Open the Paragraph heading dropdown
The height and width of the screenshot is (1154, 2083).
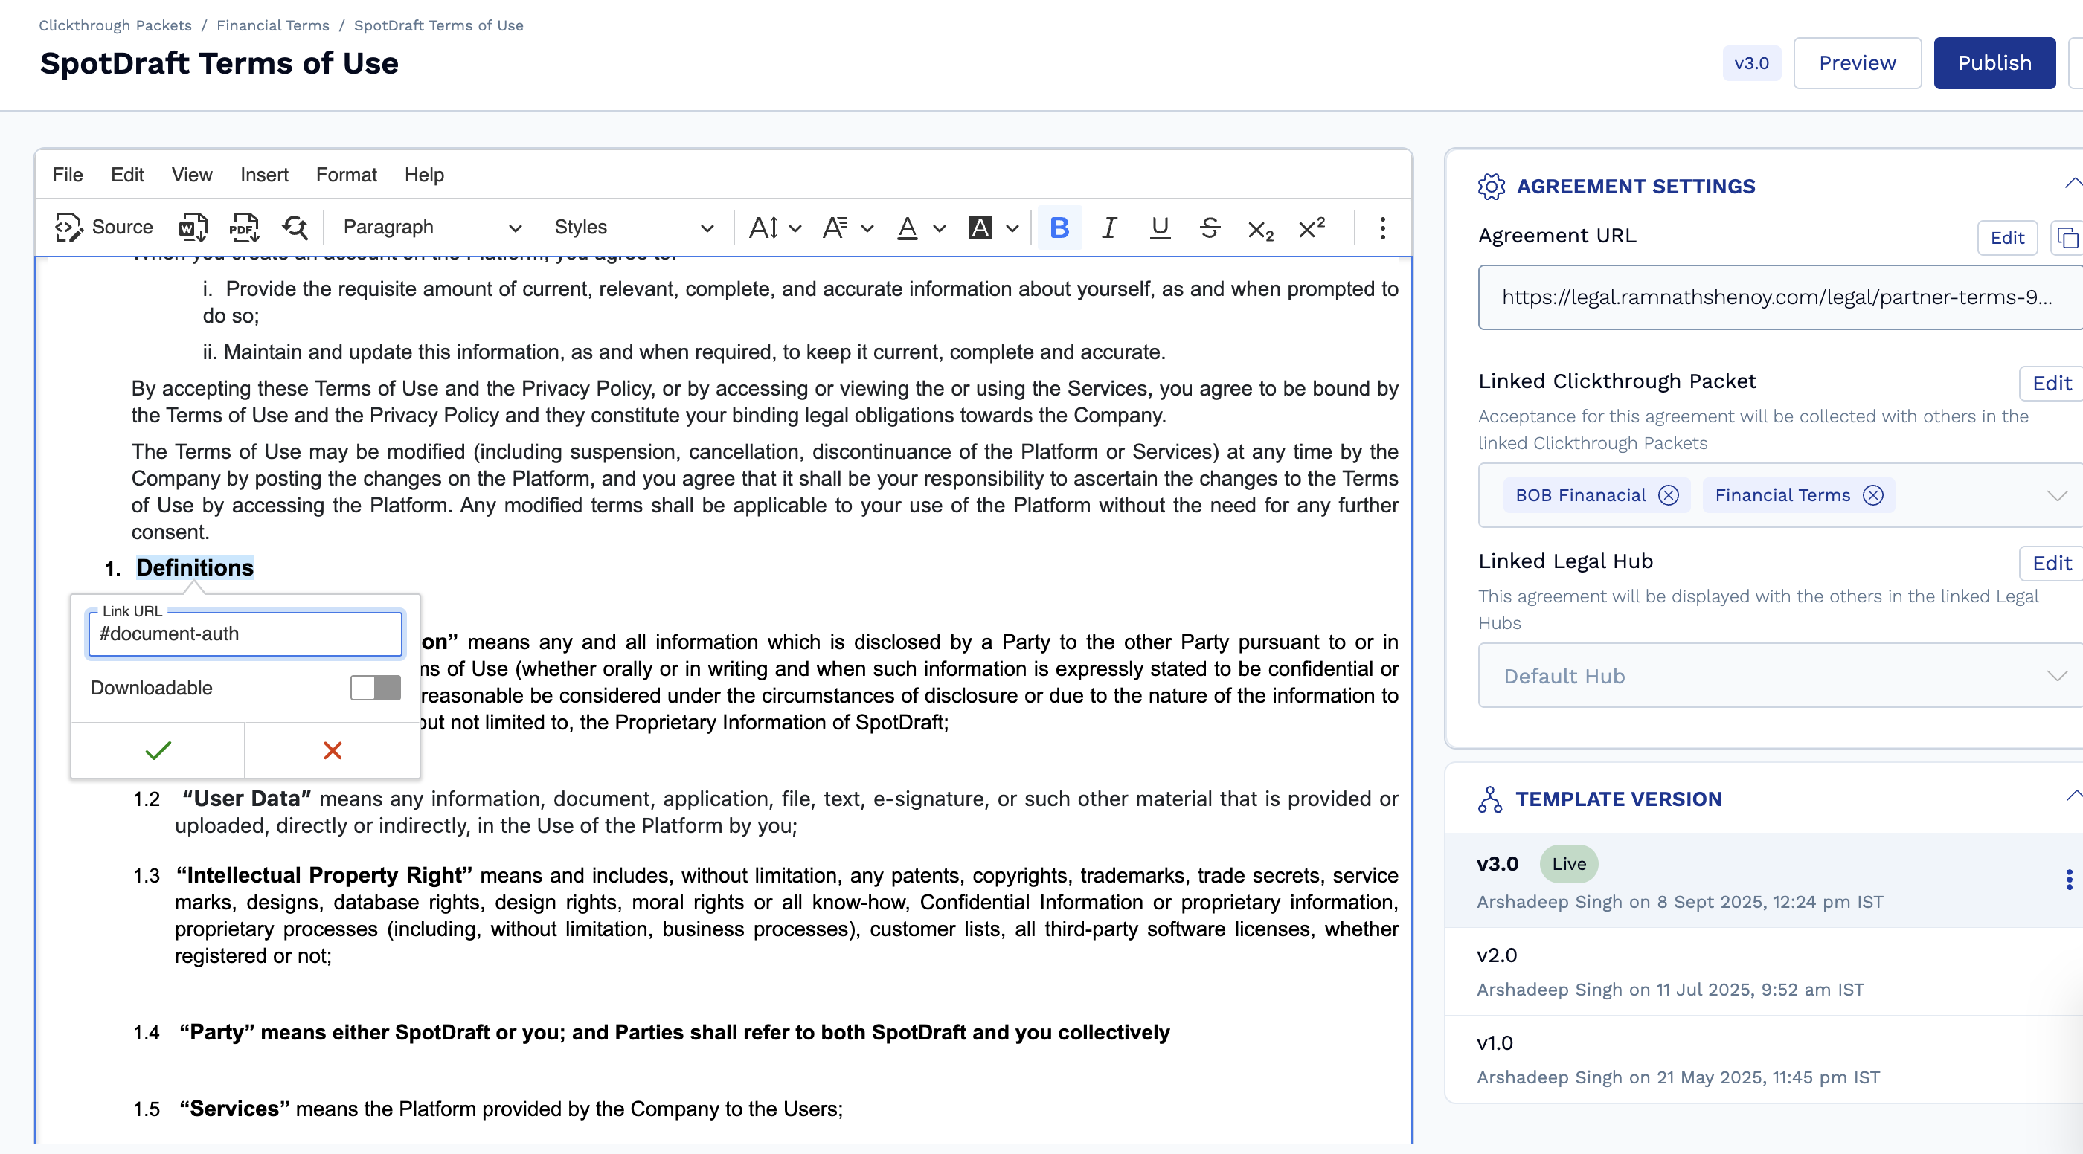tap(431, 227)
